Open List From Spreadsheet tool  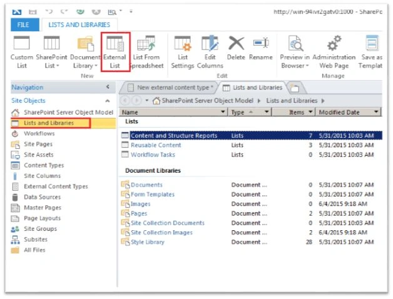[x=147, y=52]
